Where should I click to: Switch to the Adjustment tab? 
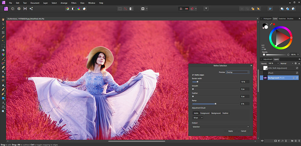268,59
